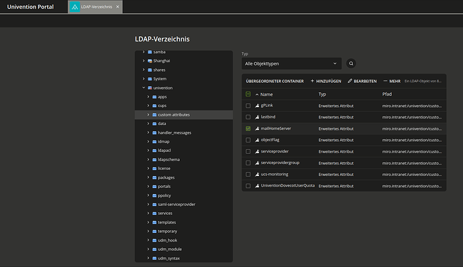Click the apps folder icon
The height and width of the screenshot is (267, 463).
(x=154, y=97)
